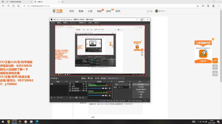Click the transition 时长 duration field
The image size is (222, 124).
pos(123,87)
